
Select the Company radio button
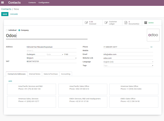(x=19, y=30)
